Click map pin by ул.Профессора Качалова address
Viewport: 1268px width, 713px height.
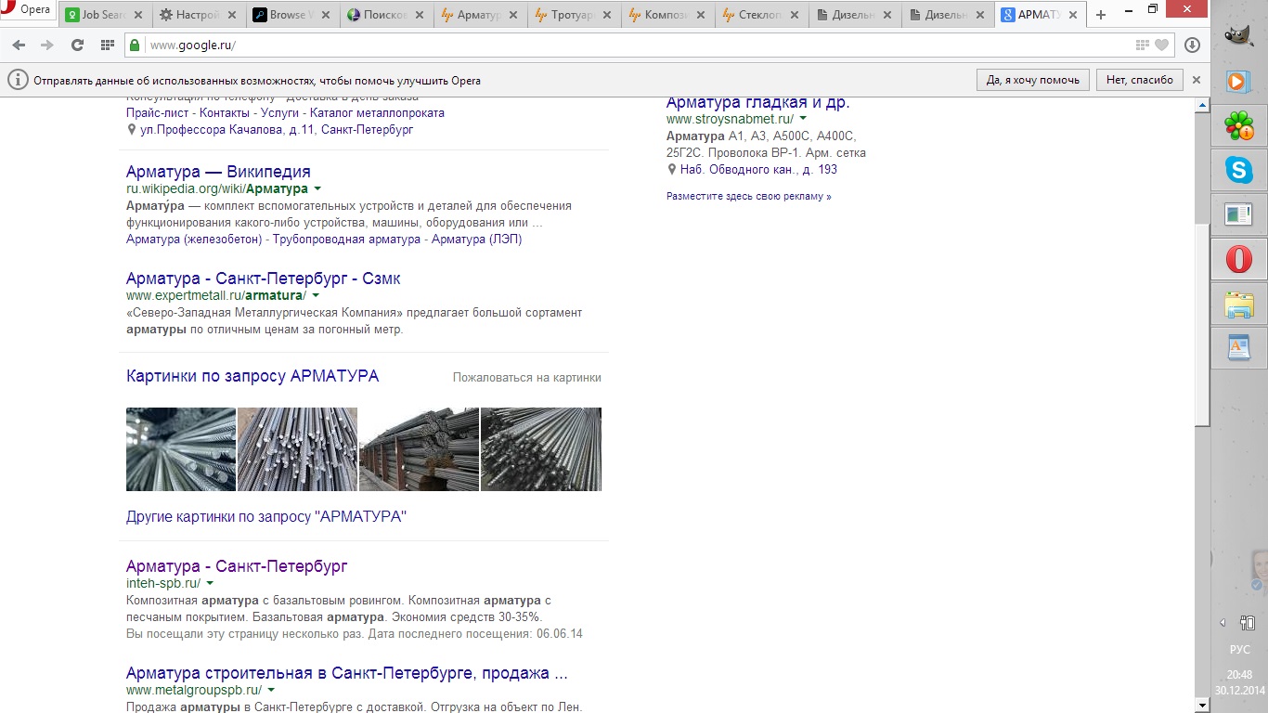132,130
